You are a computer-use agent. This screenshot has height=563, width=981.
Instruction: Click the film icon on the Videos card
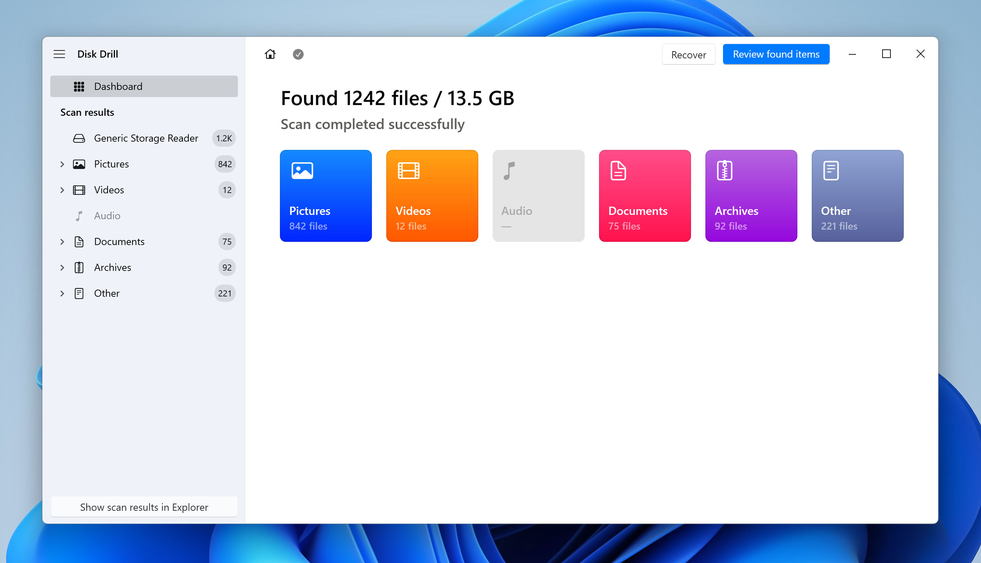click(409, 171)
